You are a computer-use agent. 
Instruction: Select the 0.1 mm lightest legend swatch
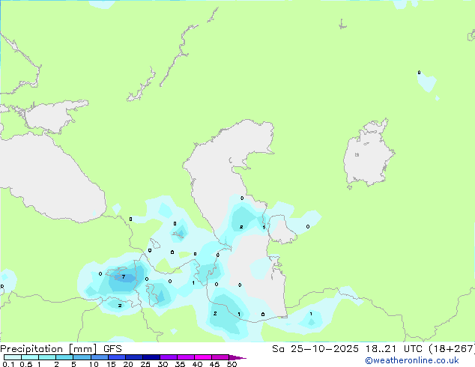13,357
